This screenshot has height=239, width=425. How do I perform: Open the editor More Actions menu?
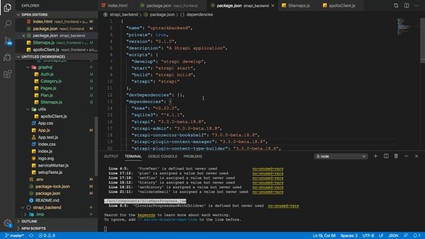click(x=416, y=5)
